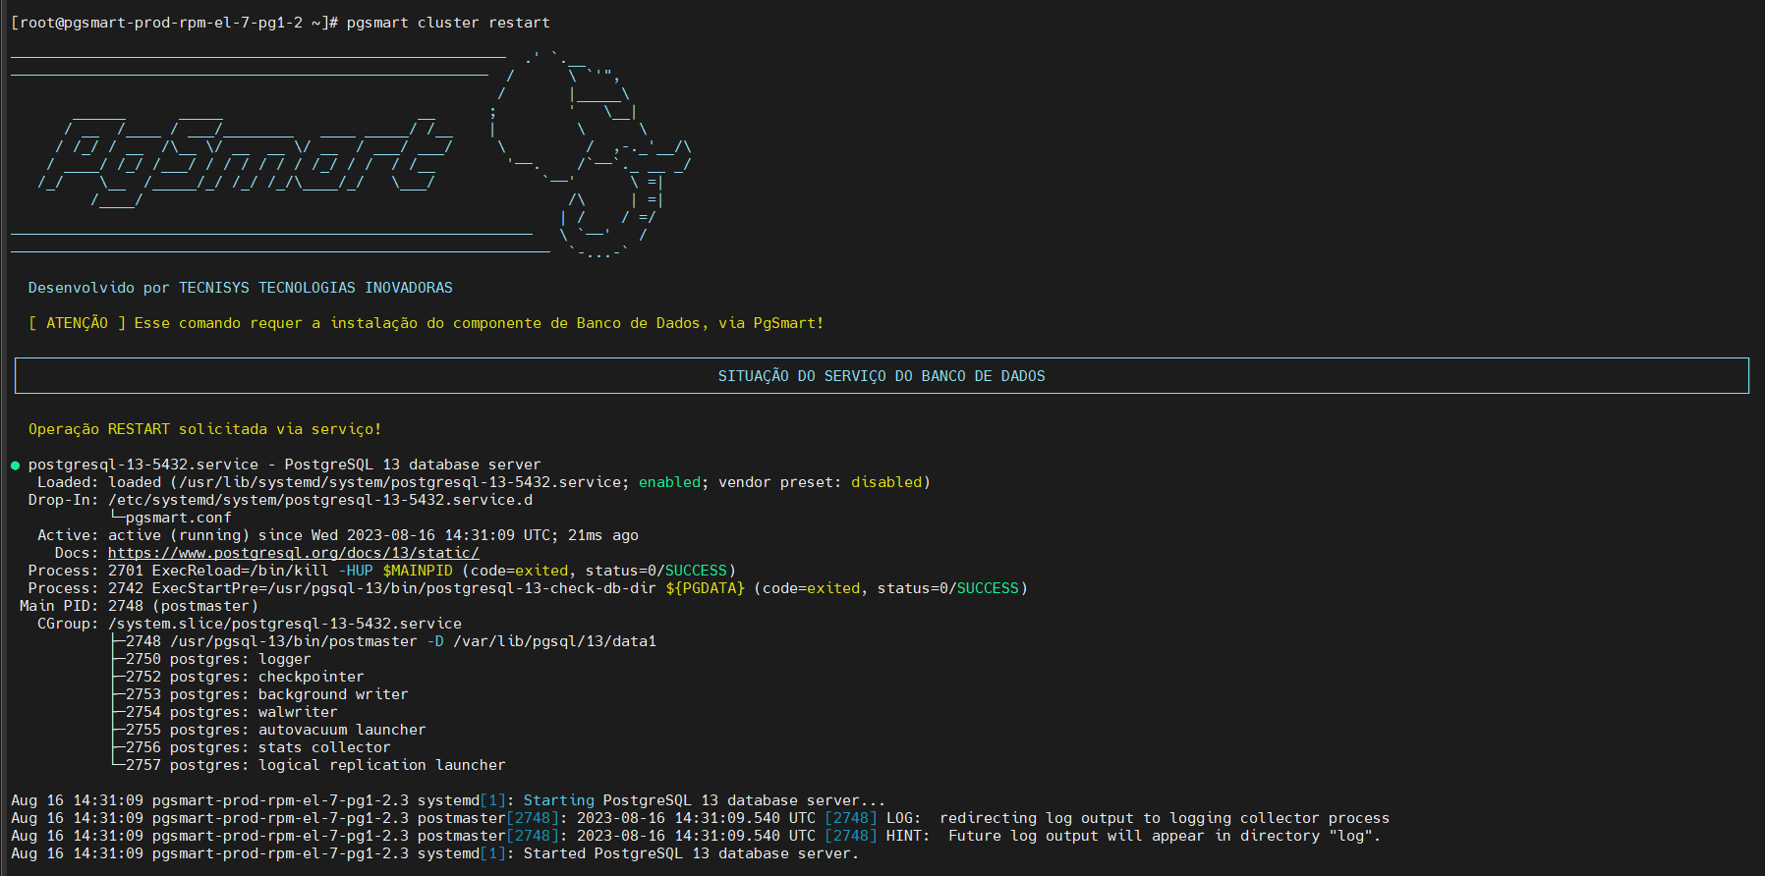Click the '2754 postgres: walwriter' entry
1765x876 pixels.
[231, 712]
